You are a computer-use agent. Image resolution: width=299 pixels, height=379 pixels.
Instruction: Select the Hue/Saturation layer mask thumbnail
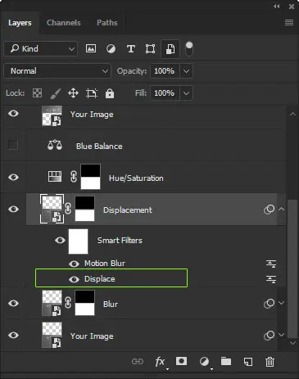tap(91, 177)
